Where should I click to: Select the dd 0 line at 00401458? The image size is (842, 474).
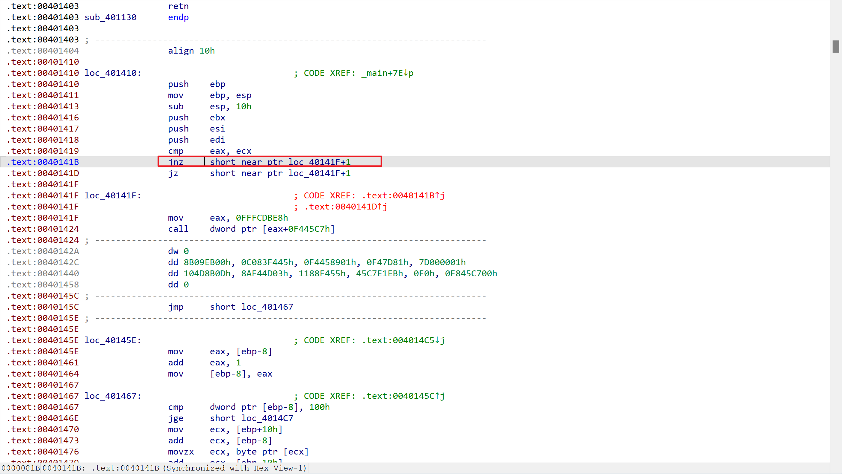pos(178,285)
